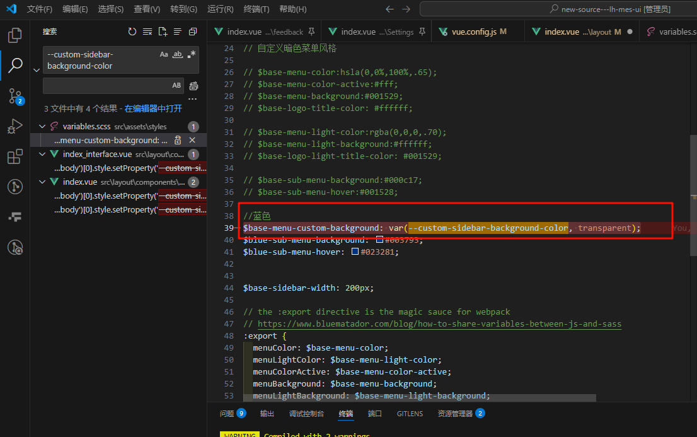Click color swatch for #003793

[379, 240]
